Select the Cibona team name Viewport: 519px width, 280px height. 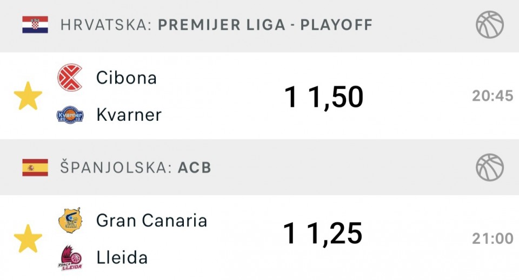click(126, 78)
